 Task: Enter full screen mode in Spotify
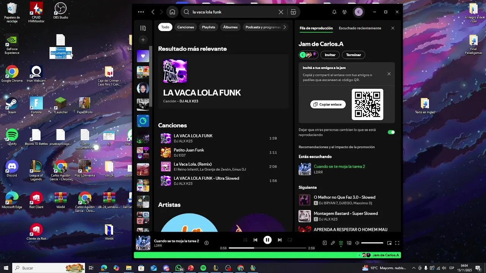point(397,243)
